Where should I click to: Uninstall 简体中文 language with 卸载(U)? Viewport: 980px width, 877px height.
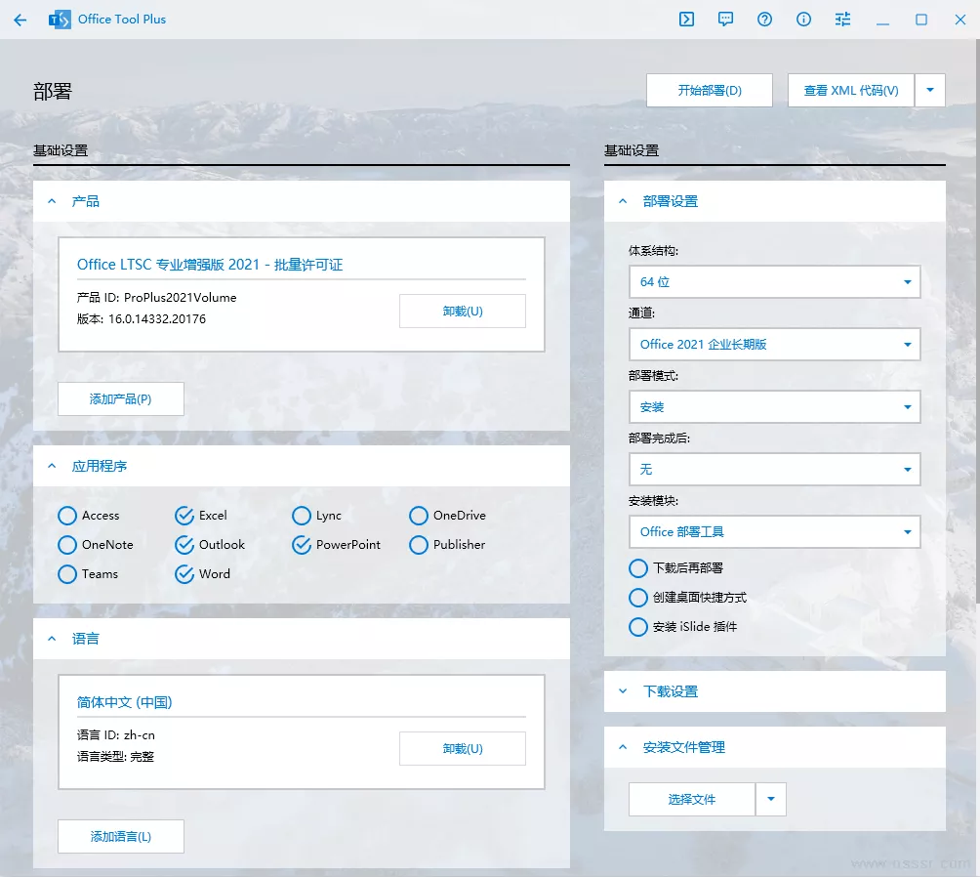tap(463, 749)
